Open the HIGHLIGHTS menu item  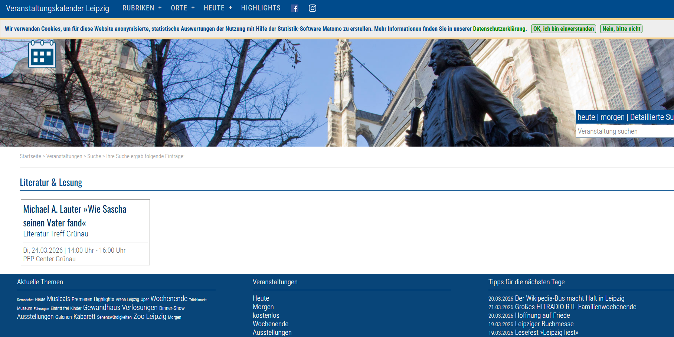point(261,8)
